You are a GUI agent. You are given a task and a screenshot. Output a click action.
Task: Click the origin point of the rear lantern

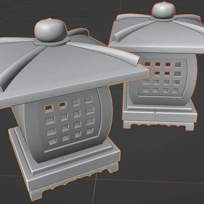pos(155,112)
